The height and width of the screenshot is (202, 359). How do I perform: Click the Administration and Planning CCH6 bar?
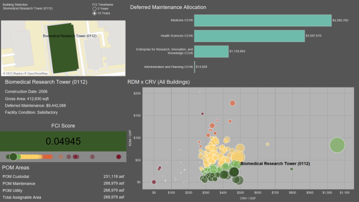pyautogui.click(x=195, y=67)
